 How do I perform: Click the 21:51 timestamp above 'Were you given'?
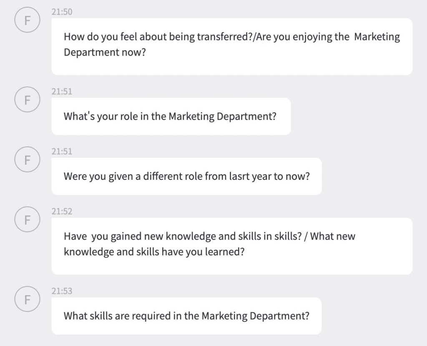click(62, 152)
